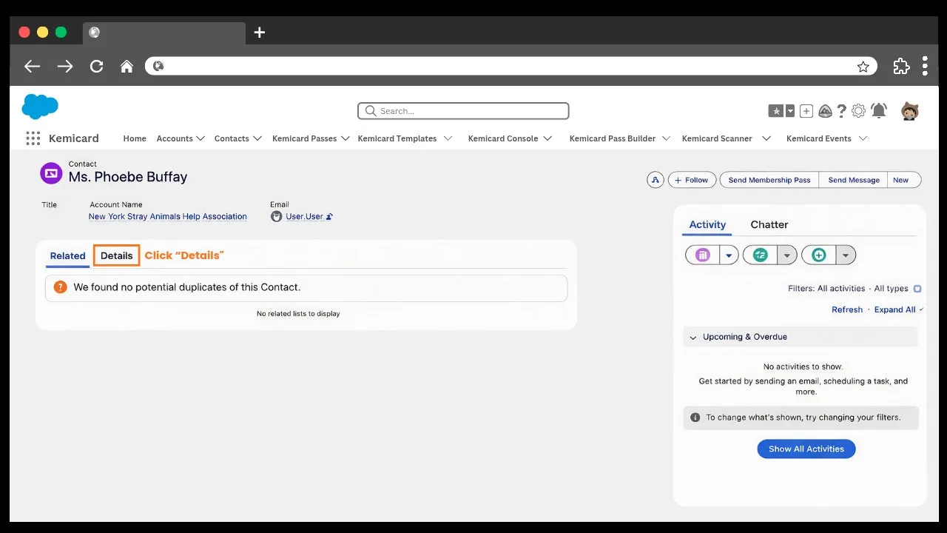
Task: View contact hierarchy icon button
Action: coord(655,180)
